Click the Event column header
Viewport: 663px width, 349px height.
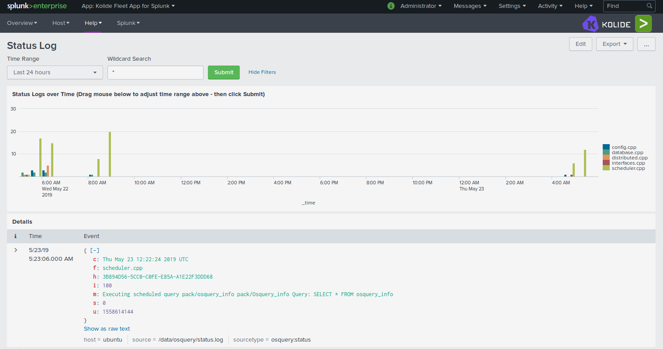pos(92,236)
